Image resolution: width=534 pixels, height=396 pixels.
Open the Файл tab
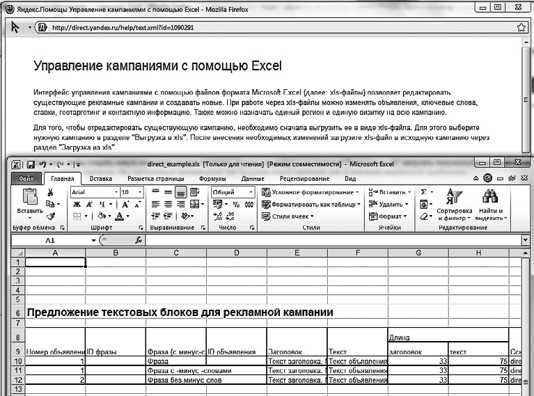(26, 178)
